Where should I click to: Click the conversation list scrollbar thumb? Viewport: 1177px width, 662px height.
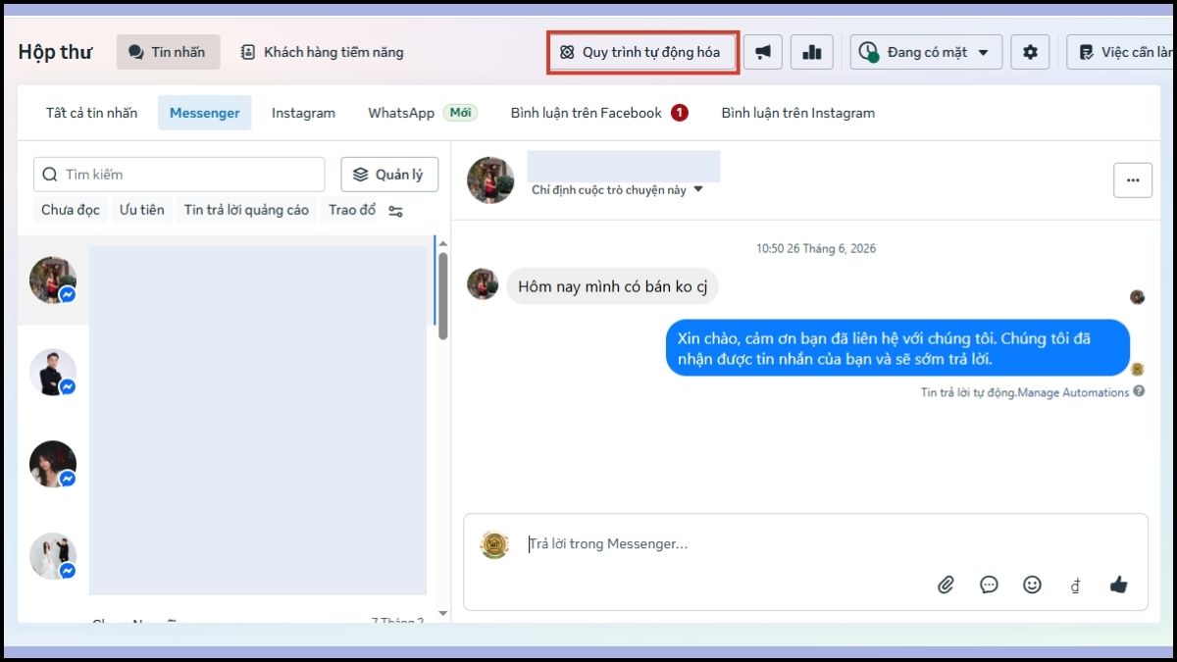(442, 296)
